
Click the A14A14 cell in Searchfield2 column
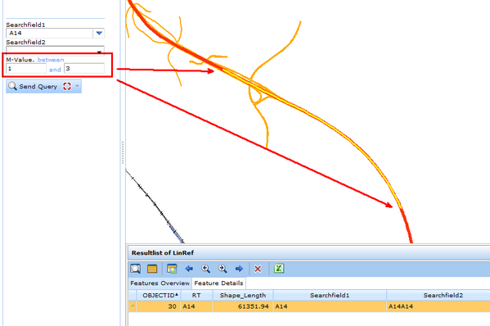click(x=438, y=306)
